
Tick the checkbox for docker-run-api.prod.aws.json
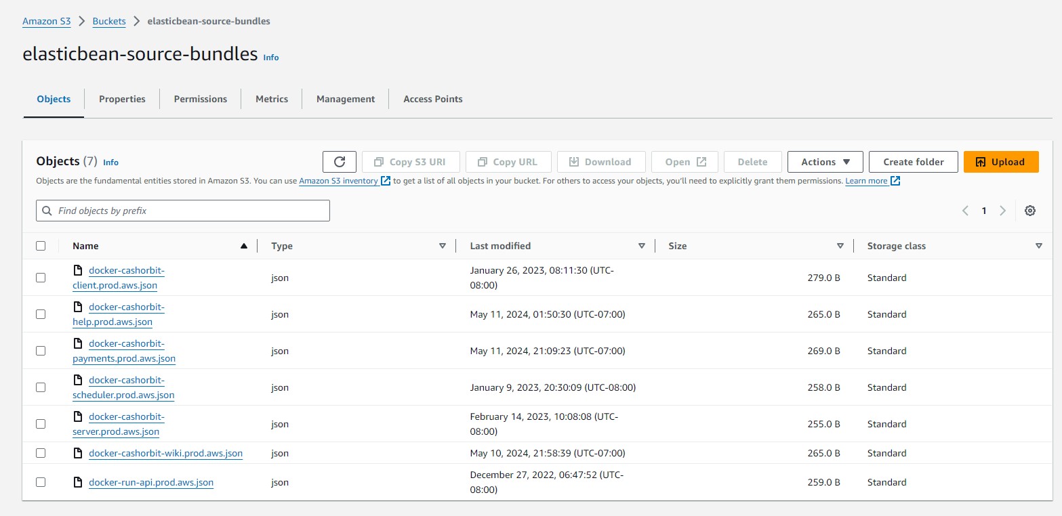[x=41, y=482]
